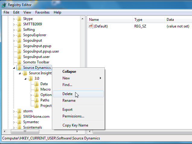Image resolution: width=192 pixels, height=144 pixels.
Task: Expand the SMTTB2009 key
Action: click(x=14, y=24)
